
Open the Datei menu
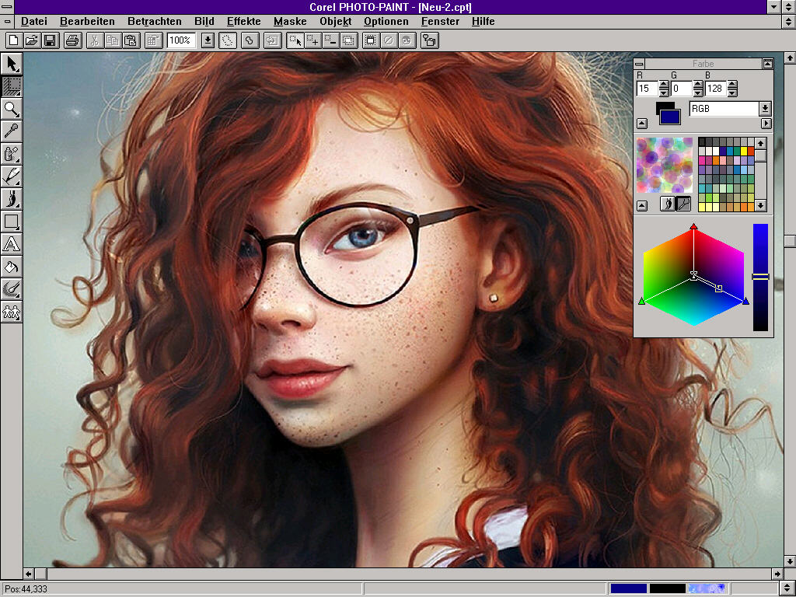pos(34,21)
